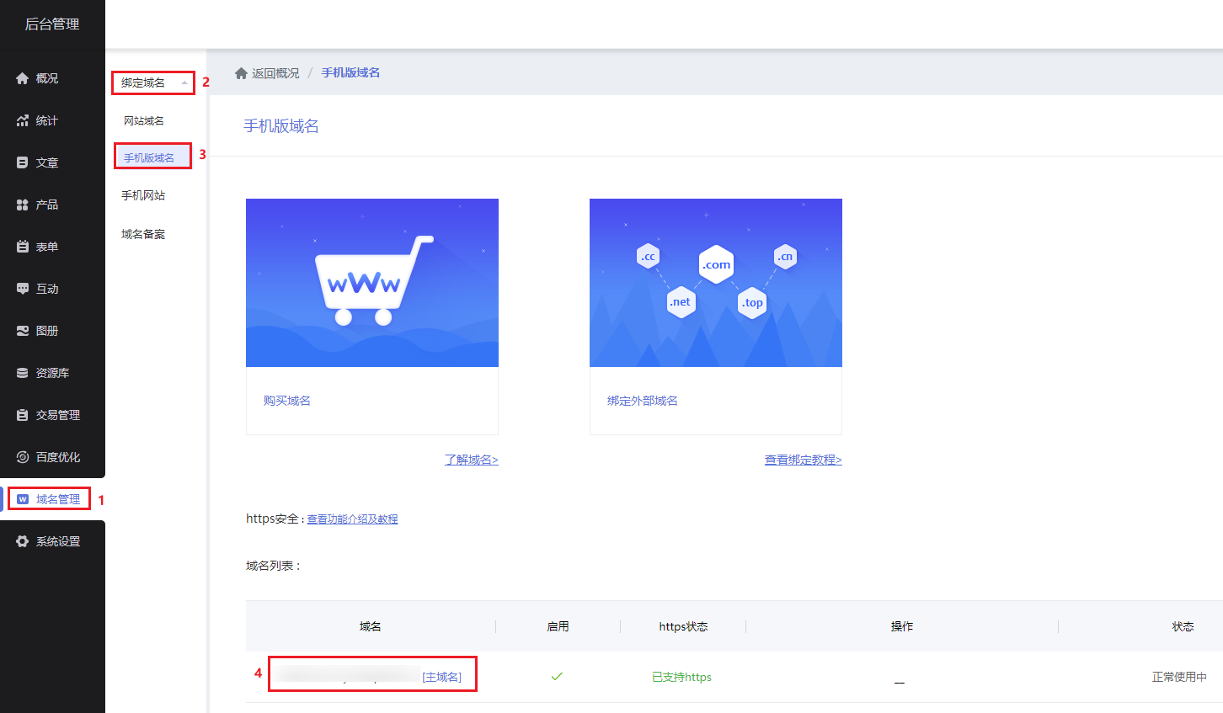
Task: Select the 产品 grid icon
Action: tap(23, 205)
